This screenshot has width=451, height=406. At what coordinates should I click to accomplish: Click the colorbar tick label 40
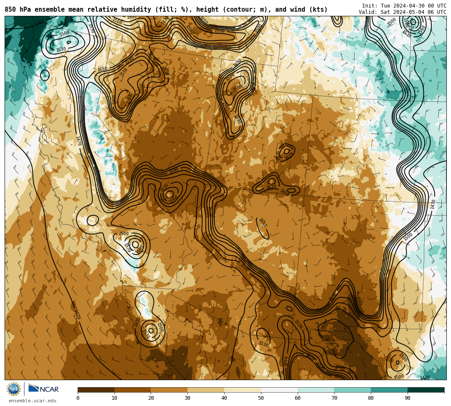[x=224, y=398]
